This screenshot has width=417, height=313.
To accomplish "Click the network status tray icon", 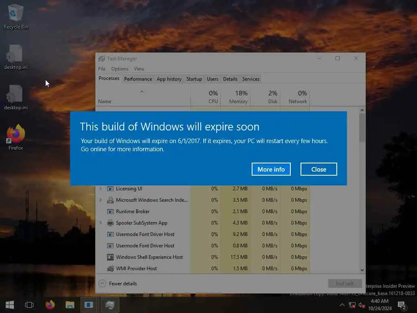I will (352, 305).
